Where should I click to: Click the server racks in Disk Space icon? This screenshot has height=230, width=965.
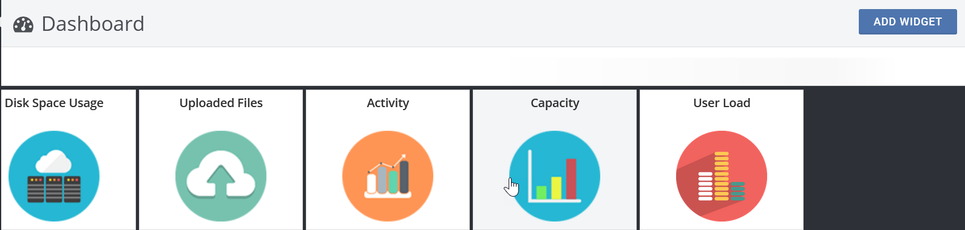pos(54,189)
